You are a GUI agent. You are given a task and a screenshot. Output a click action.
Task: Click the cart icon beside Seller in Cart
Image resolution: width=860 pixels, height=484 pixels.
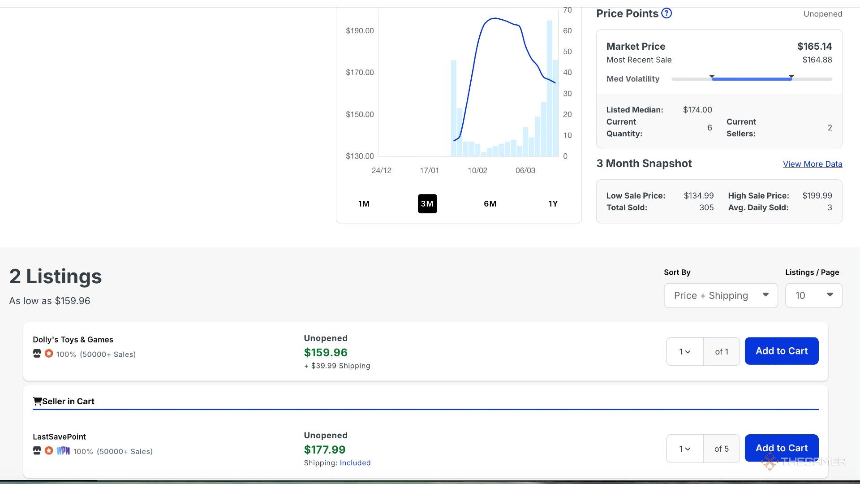(37, 401)
